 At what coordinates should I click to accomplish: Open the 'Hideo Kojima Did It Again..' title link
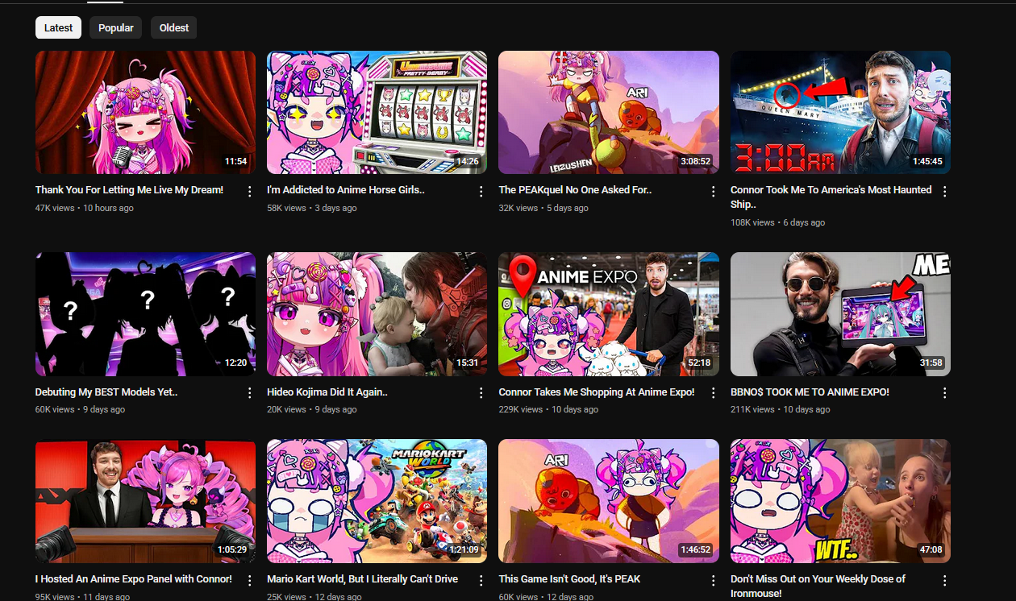click(327, 392)
